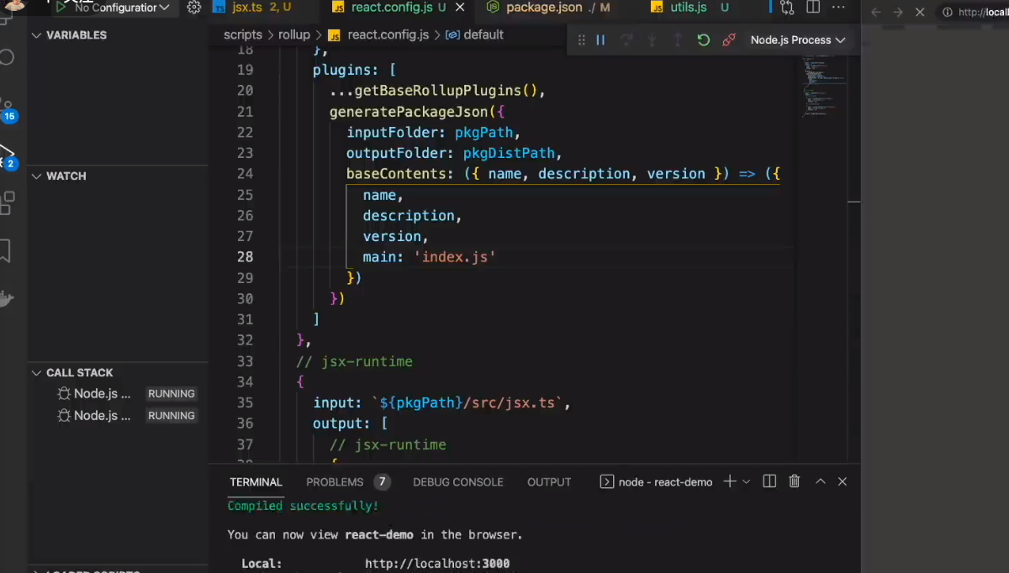The height and width of the screenshot is (573, 1009).
Task: Open the editor More Actions ellipsis
Action: pyautogui.click(x=839, y=8)
